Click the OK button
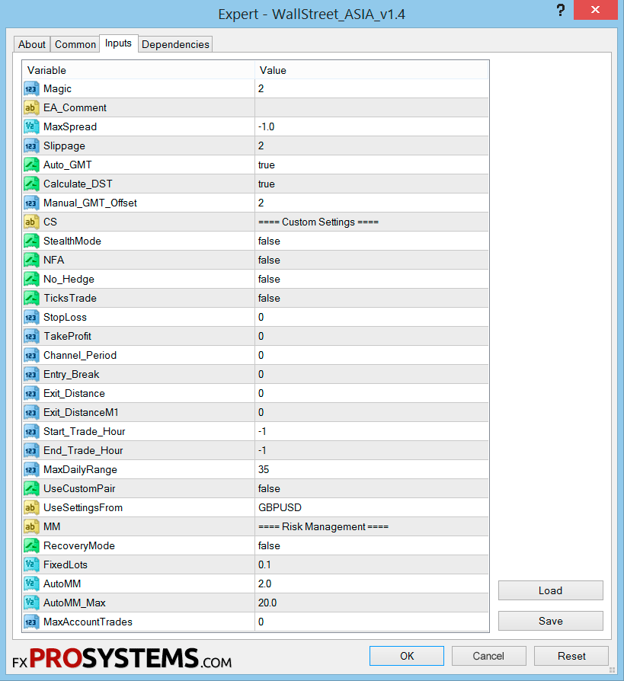The width and height of the screenshot is (624, 681). tap(407, 656)
